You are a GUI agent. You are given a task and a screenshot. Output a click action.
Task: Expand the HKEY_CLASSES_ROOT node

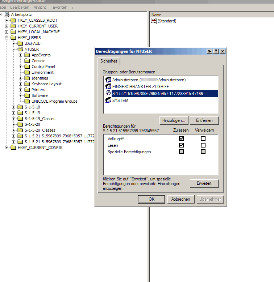coord(7,20)
